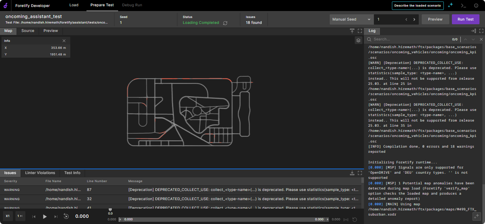Open the AI assistant sparkle icon in header
Image resolution: width=485 pixels, height=224 pixels.
point(450,6)
